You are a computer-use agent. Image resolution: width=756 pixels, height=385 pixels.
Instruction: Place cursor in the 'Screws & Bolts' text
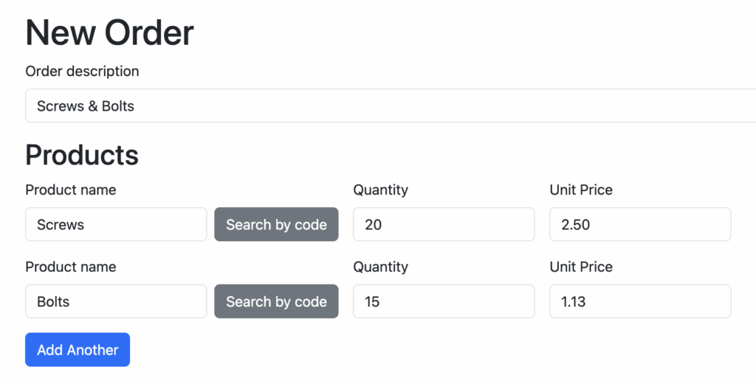tap(86, 106)
